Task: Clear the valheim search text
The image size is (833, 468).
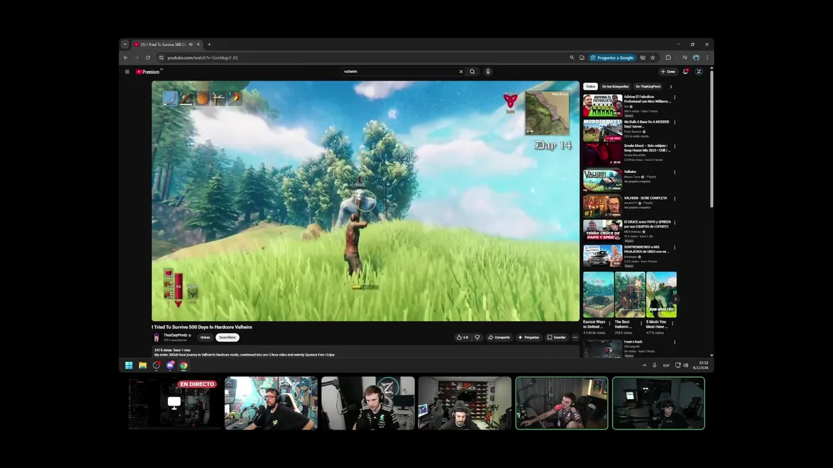Action: [x=461, y=71]
